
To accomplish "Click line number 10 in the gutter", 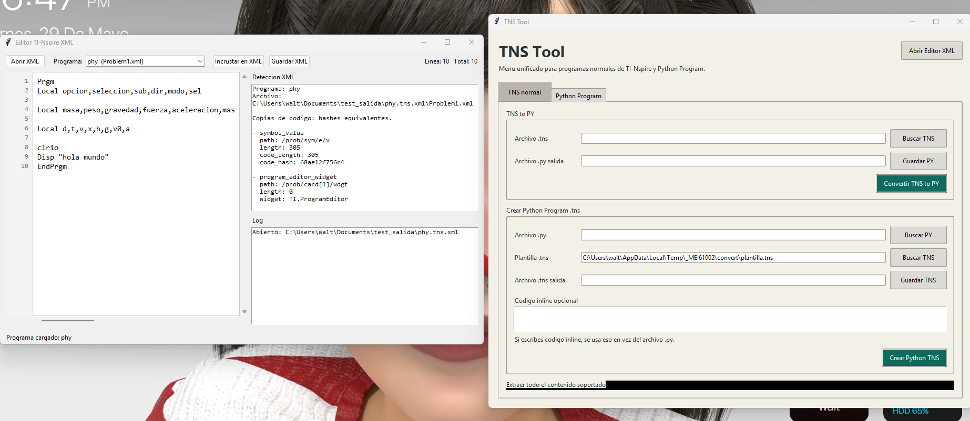I will 25,166.
